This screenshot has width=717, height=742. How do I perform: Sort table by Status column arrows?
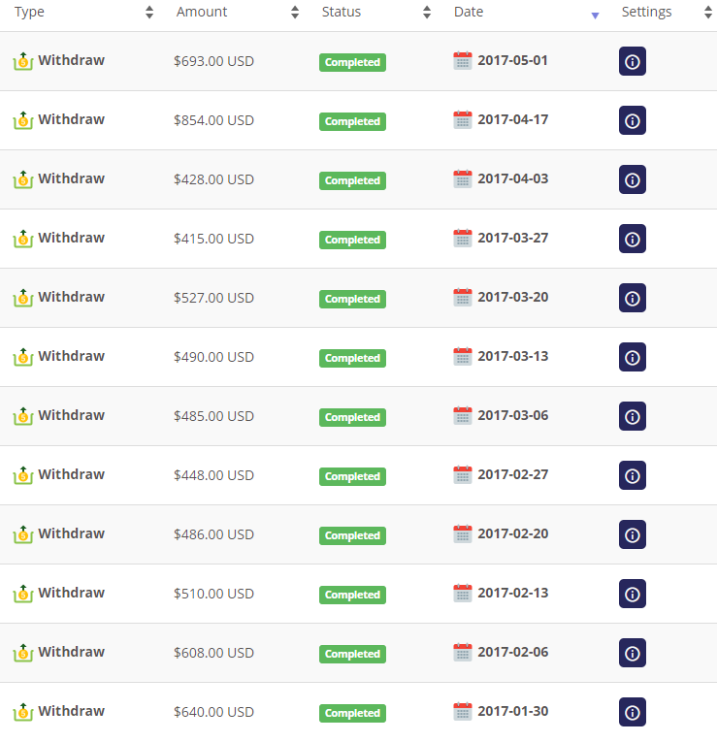click(427, 12)
